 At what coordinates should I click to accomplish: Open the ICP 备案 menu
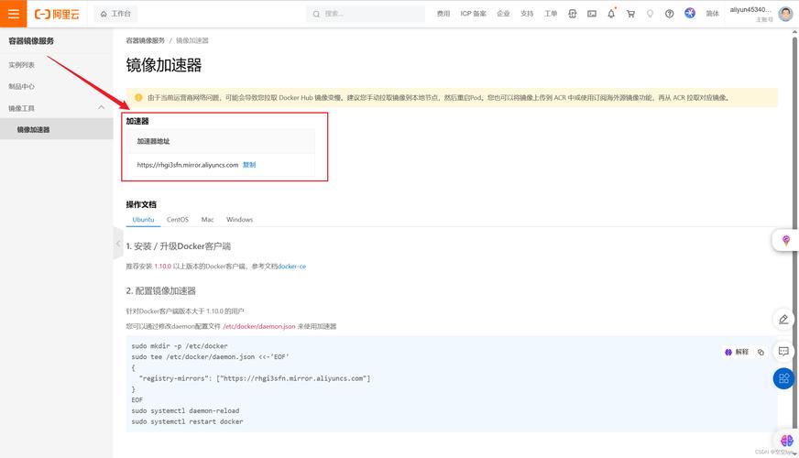point(474,14)
